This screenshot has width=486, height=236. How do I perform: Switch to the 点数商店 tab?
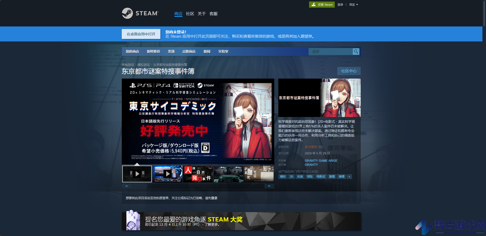click(189, 51)
